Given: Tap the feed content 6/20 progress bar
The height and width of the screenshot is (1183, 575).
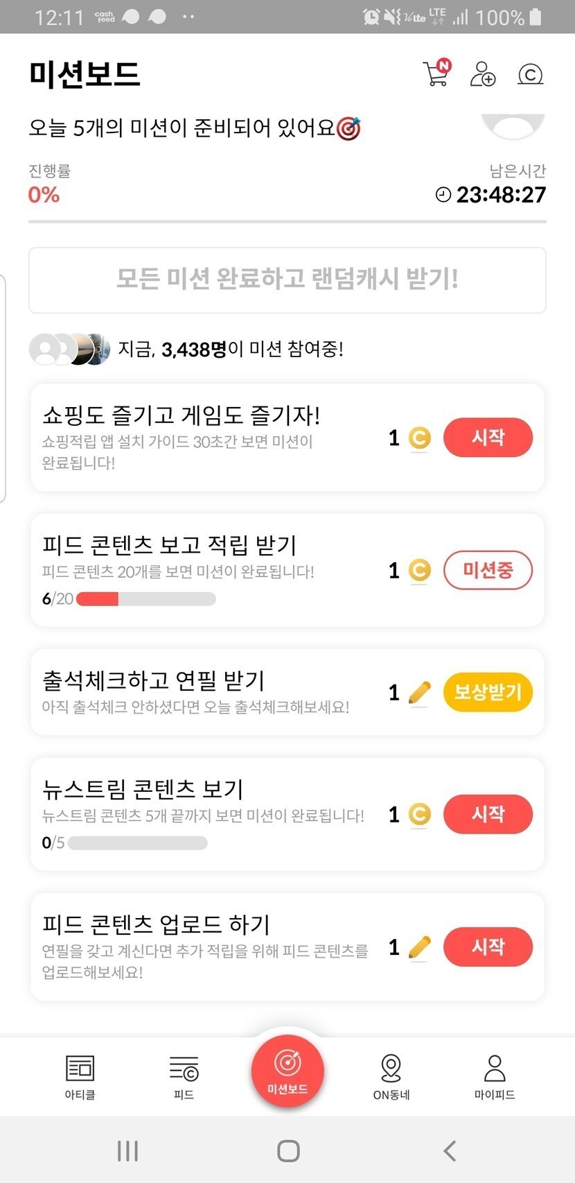Looking at the screenshot, I should point(145,599).
